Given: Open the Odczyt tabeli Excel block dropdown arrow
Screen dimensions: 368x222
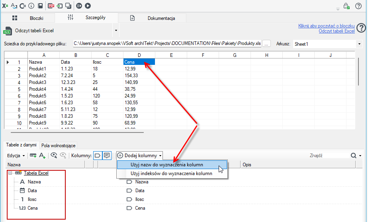Looking at the screenshot, I should [116, 31].
